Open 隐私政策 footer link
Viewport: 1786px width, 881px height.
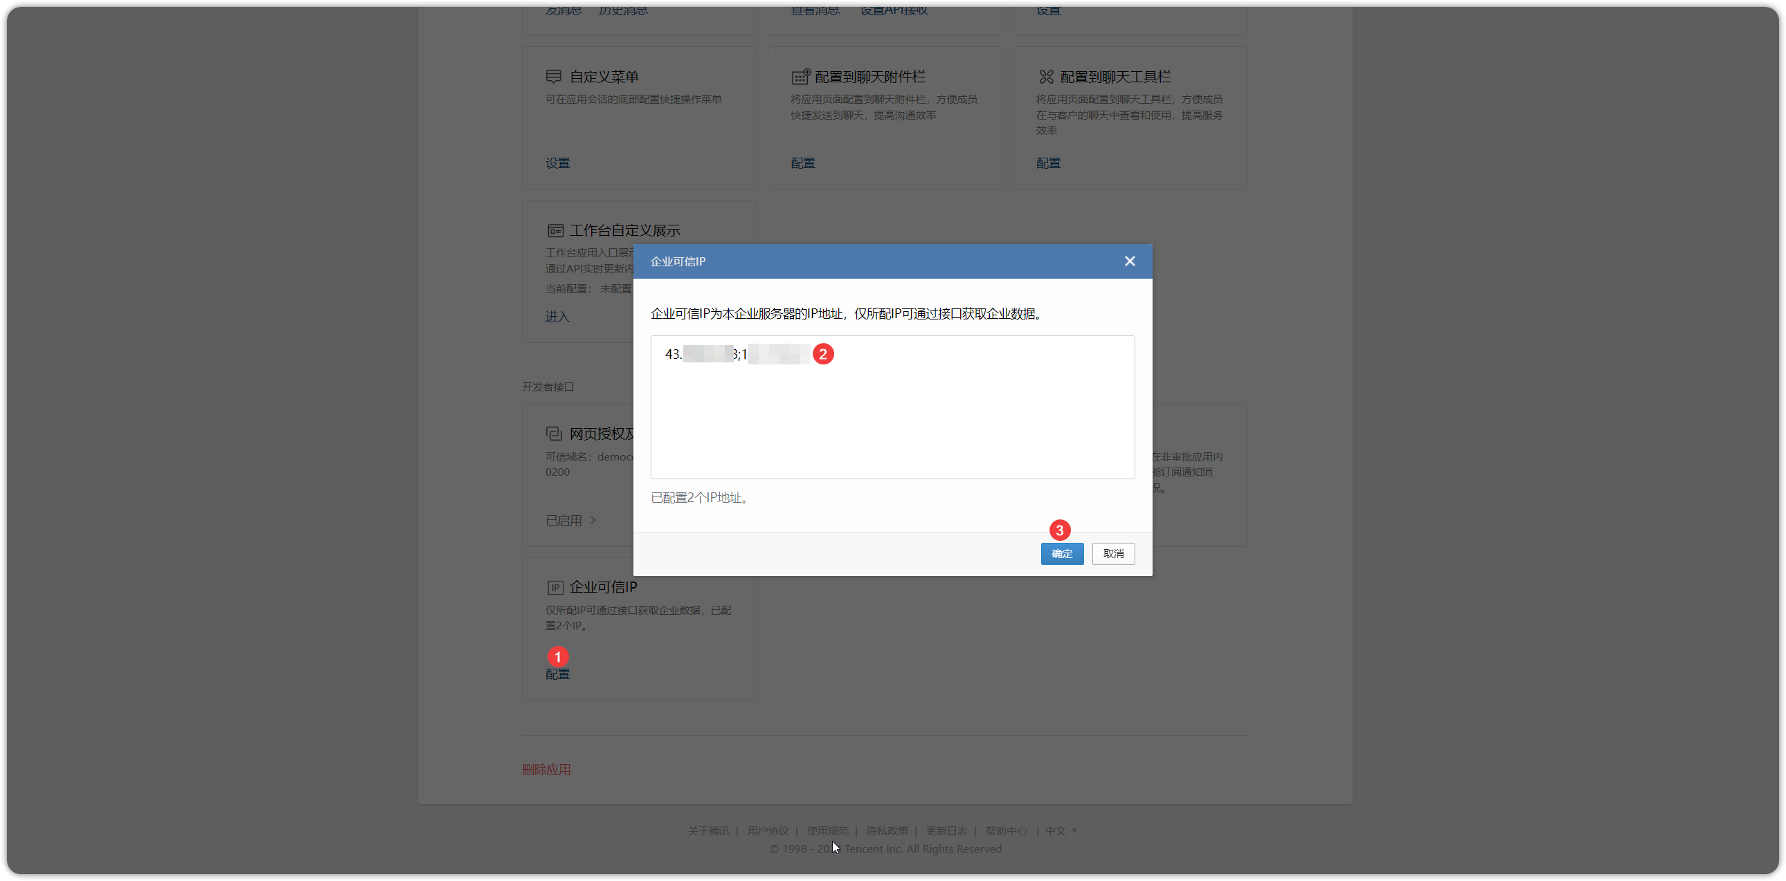(x=887, y=831)
